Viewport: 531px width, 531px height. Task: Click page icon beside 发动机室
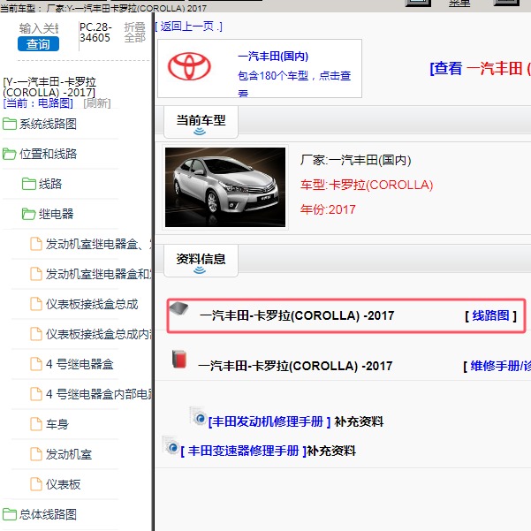tap(36, 454)
